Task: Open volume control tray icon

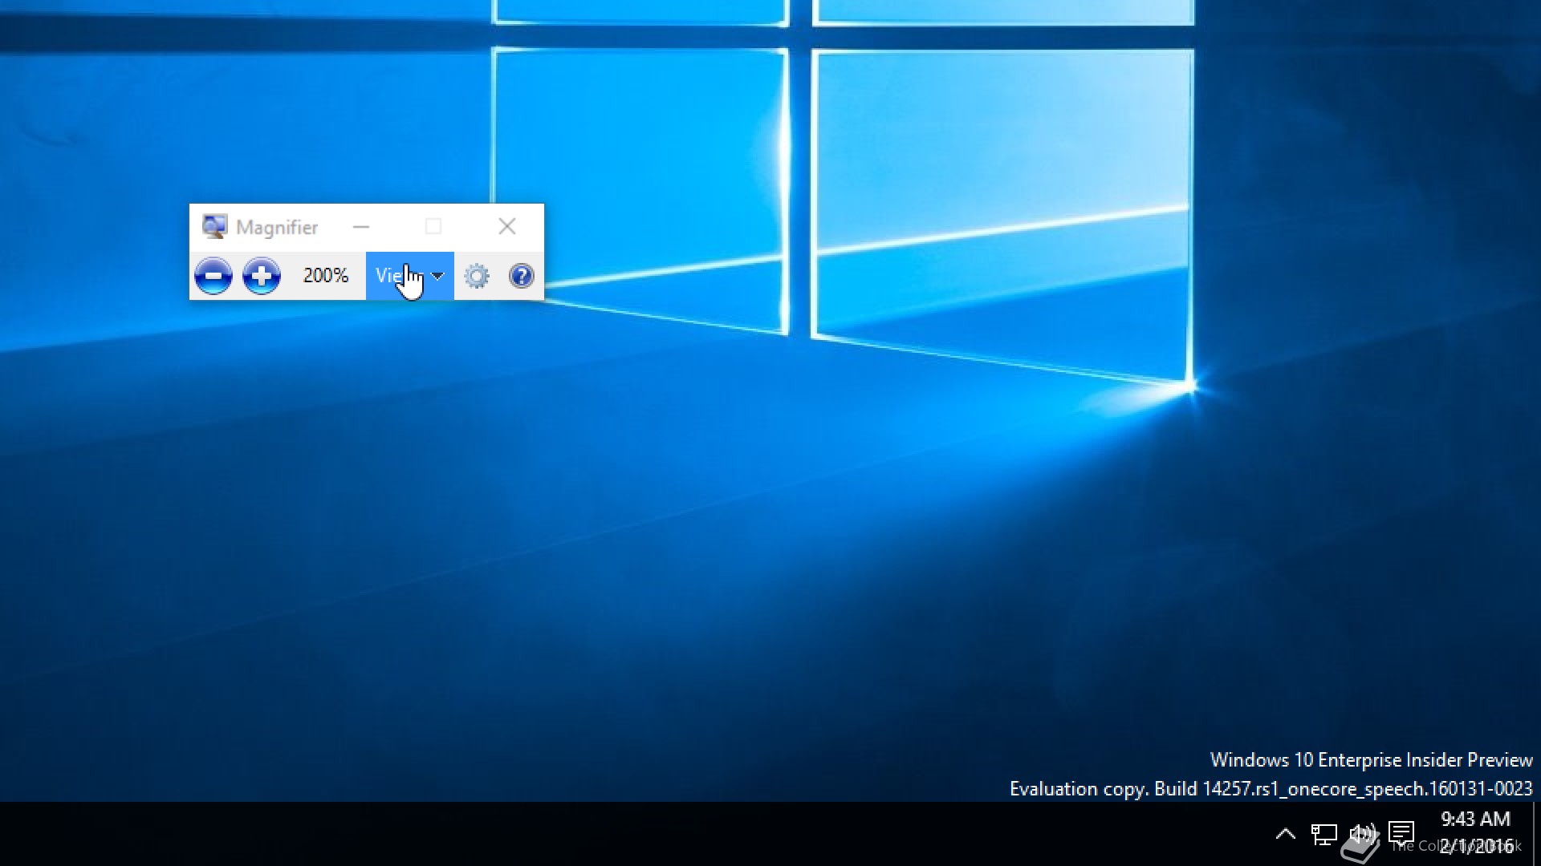Action: (1362, 834)
